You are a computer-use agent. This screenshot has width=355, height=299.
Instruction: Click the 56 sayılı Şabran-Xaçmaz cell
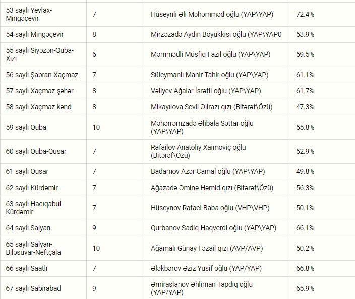click(x=42, y=75)
